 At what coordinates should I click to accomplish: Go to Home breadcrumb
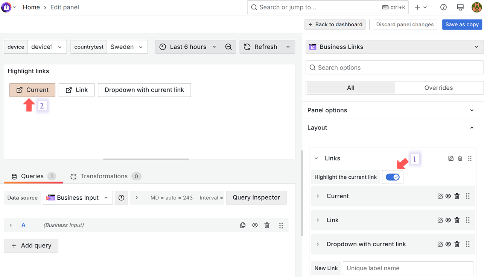[31, 7]
